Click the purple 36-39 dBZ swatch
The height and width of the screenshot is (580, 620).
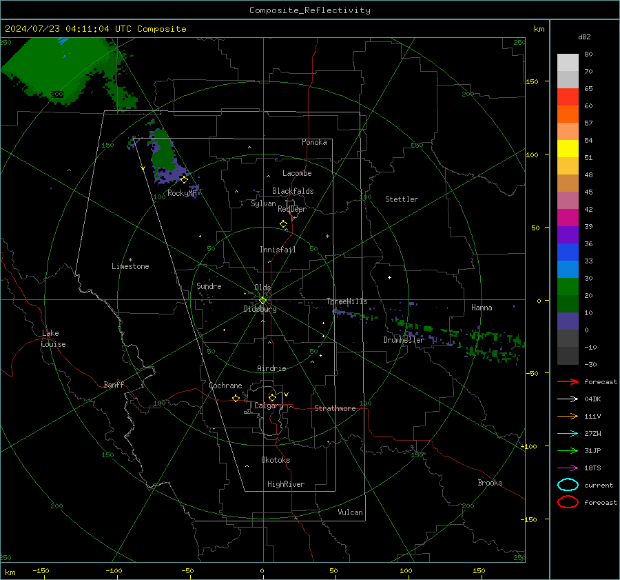tap(568, 235)
